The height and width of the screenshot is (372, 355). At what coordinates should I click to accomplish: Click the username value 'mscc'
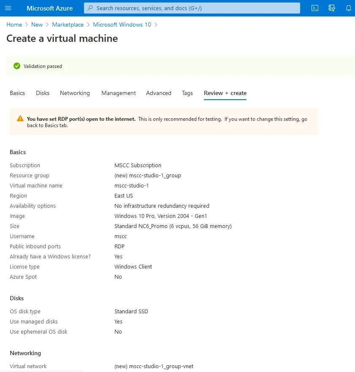click(x=120, y=236)
